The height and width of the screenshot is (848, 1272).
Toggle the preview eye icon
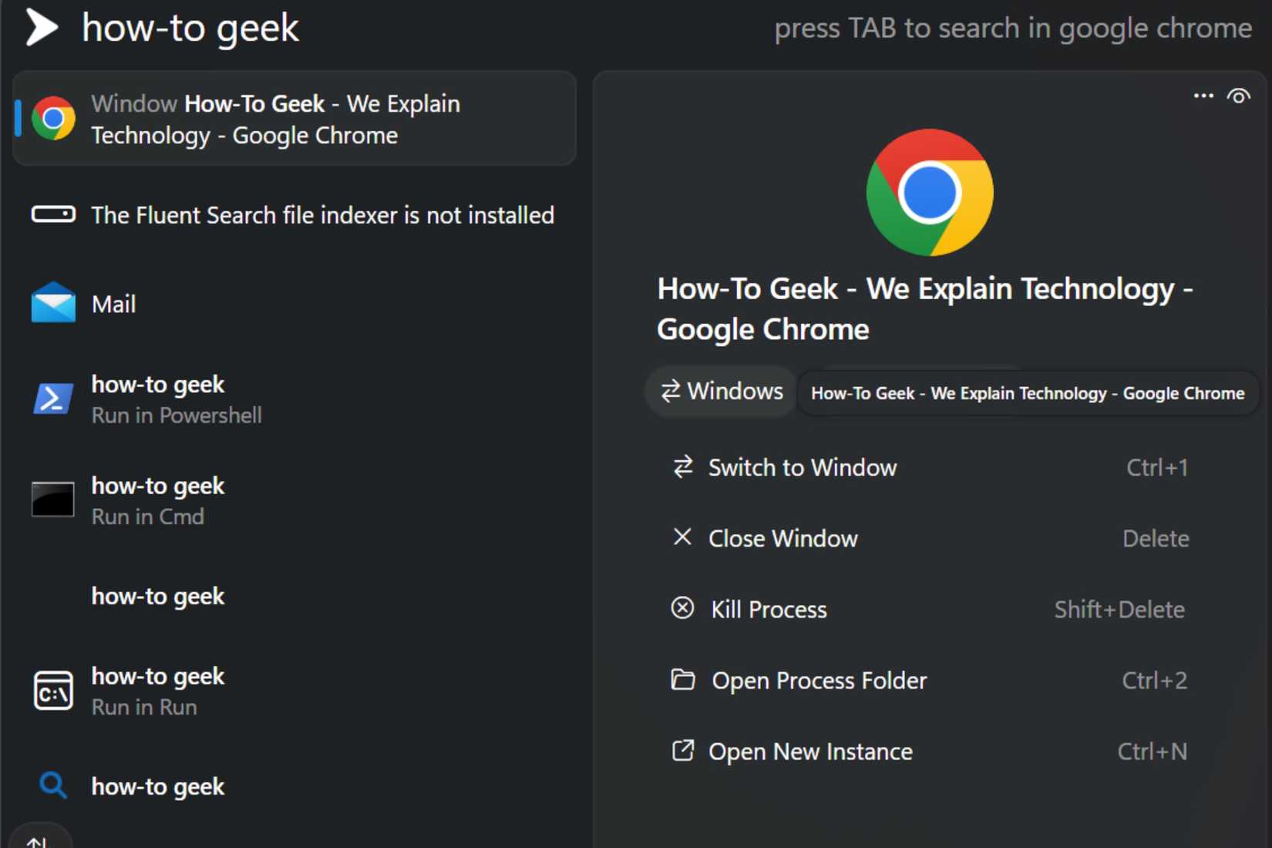[x=1239, y=96]
